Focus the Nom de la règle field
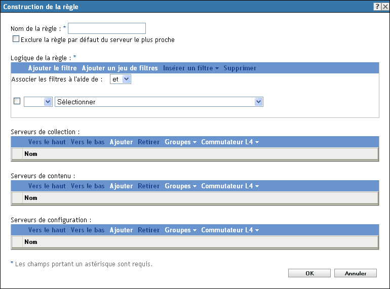The width and height of the screenshot is (390, 289). (110, 28)
